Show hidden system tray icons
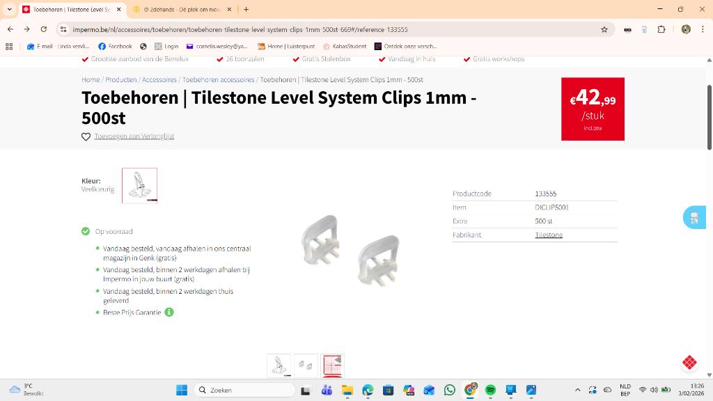713x401 pixels. click(x=577, y=390)
